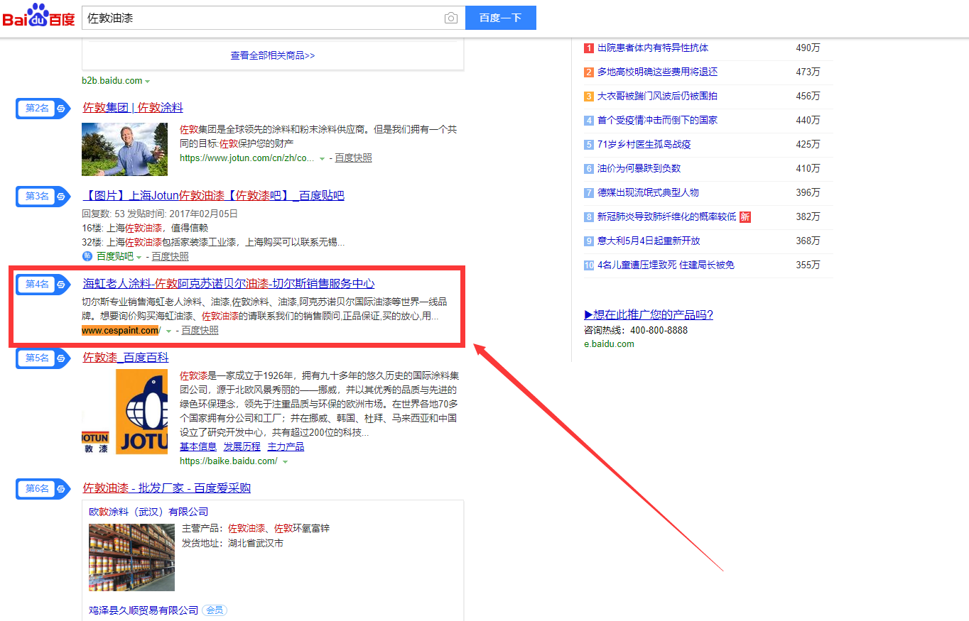The width and height of the screenshot is (969, 621).
Task: Open result 佐敦集团 | 佐敦涂料
Action: coord(133,108)
